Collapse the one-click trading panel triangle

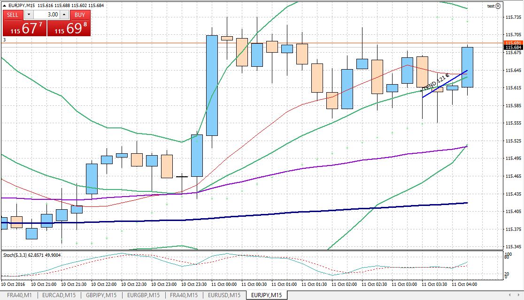coord(4,5)
